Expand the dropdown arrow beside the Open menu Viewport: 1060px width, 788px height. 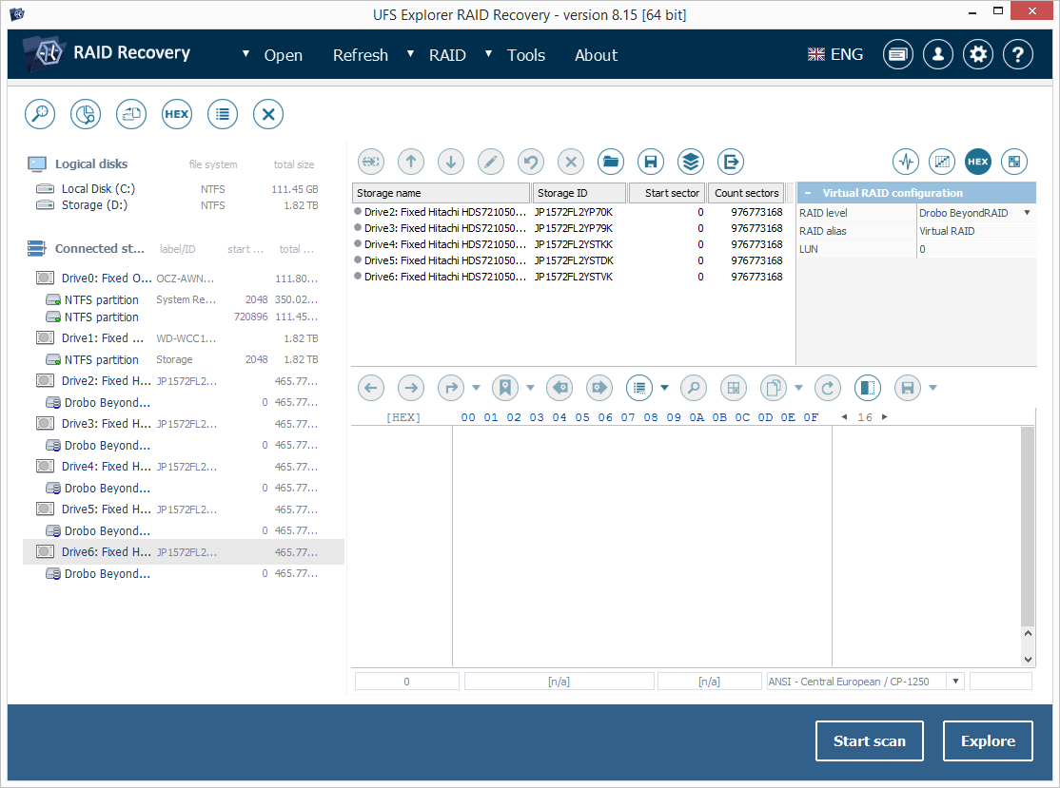click(246, 54)
